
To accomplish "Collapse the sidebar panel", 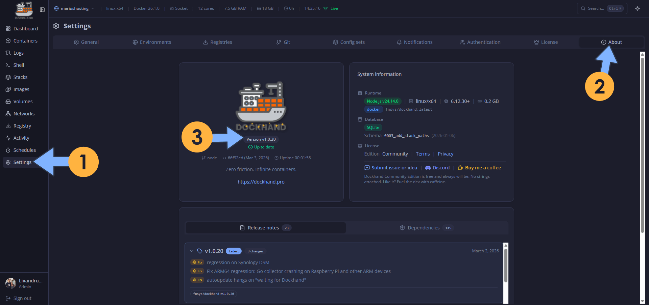I will [x=42, y=10].
